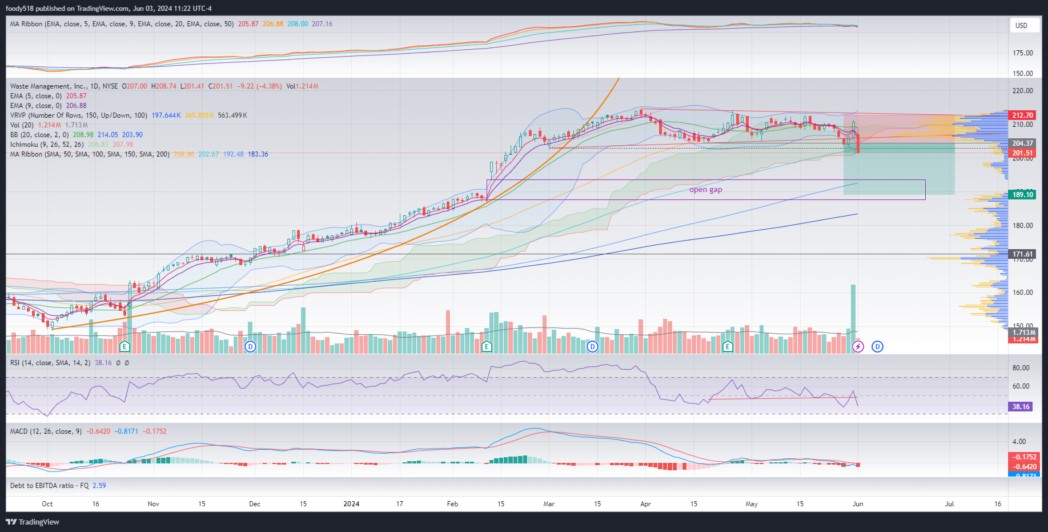
Task: Select the Waste Management, Inc. symbol title
Action: tap(48, 86)
